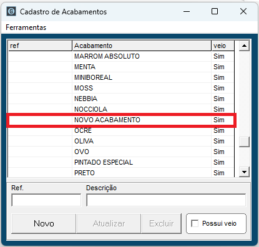Focus the Ref. input field
259x247 pixels.
(46, 200)
